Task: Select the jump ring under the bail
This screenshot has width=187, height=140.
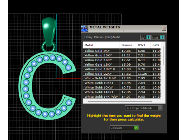Action: (49, 47)
